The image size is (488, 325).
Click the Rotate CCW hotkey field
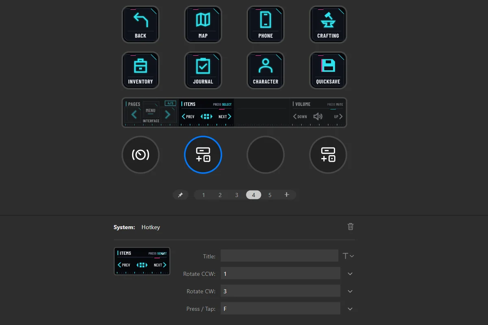[281, 273]
